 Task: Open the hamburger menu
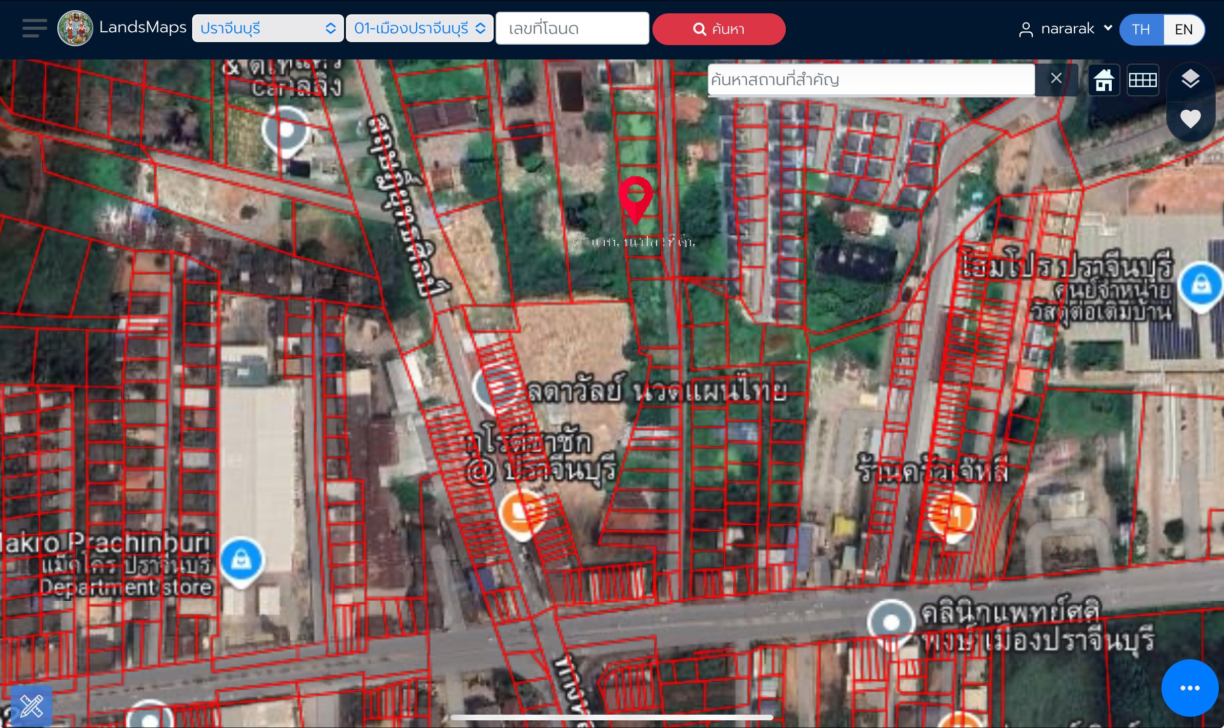(35, 29)
